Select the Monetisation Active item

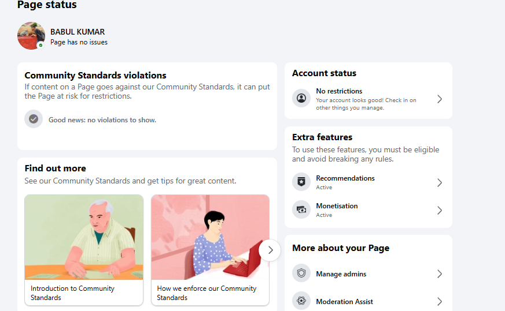(x=368, y=210)
